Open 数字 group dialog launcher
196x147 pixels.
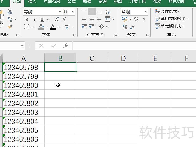pos(148,35)
